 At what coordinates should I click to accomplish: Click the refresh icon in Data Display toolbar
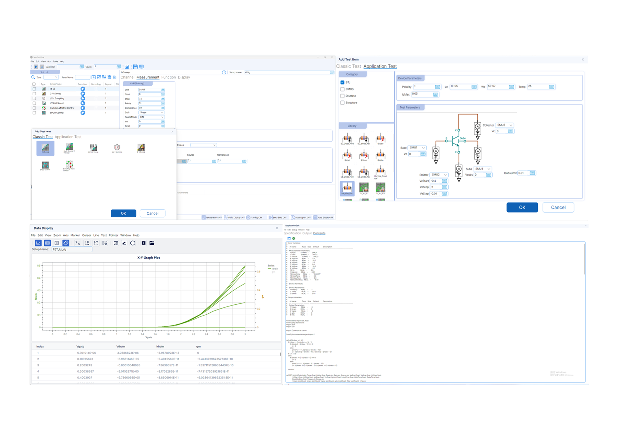[x=133, y=243]
